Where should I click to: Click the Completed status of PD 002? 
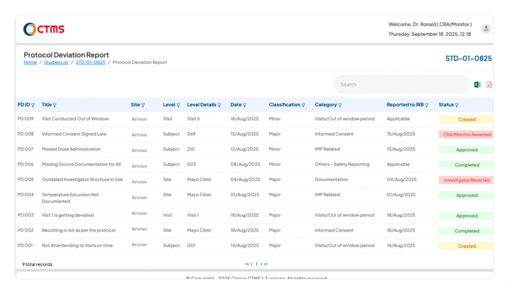coord(466,231)
